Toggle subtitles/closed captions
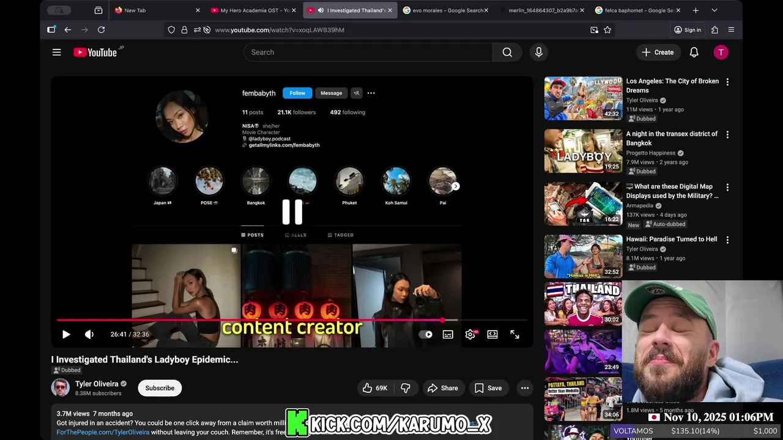Image resolution: width=783 pixels, height=440 pixels. (448, 334)
